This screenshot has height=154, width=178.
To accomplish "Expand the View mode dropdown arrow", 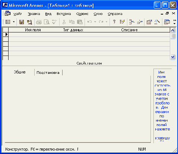I will [x=14, y=22].
